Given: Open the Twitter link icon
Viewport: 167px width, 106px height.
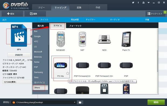Looking at the screenshot, I should tap(133, 2).
